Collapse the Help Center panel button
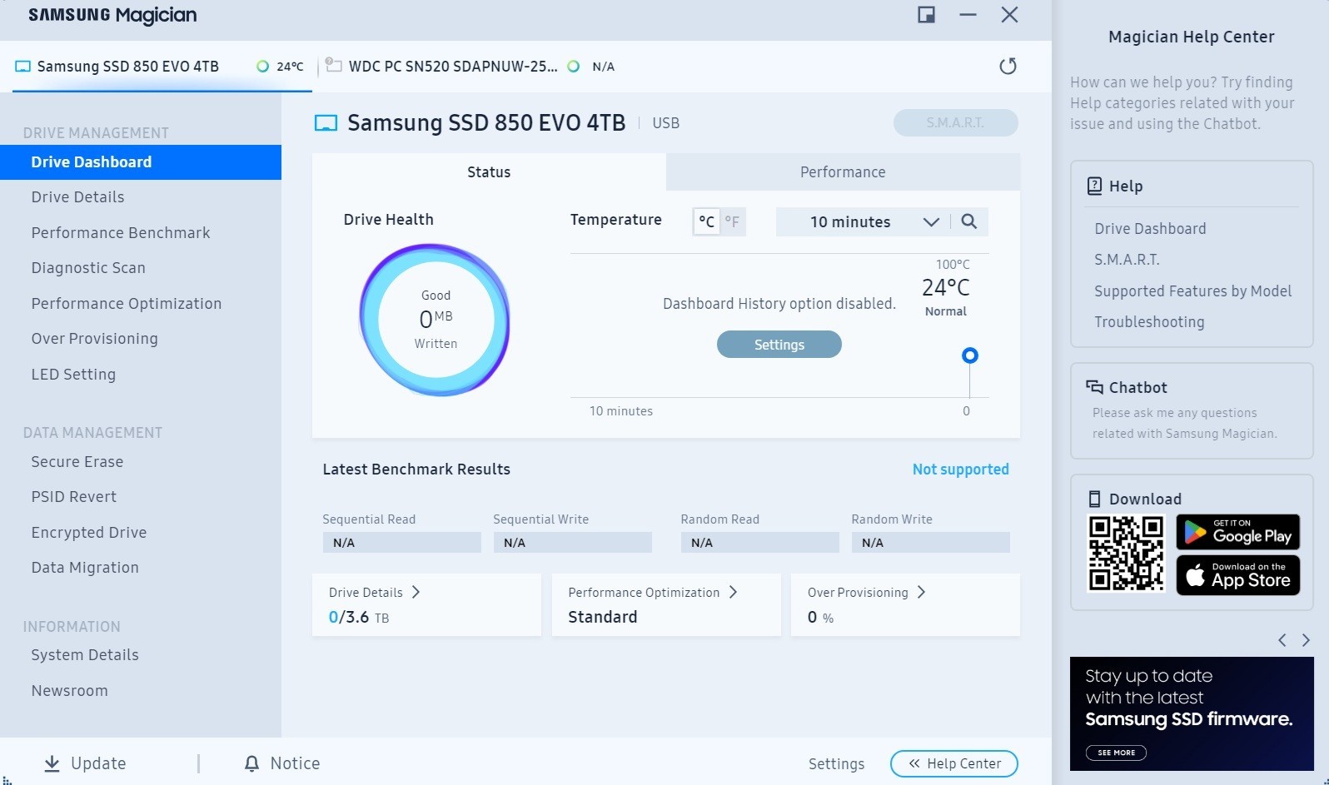Screen dimensions: 1329x785 [x=954, y=763]
